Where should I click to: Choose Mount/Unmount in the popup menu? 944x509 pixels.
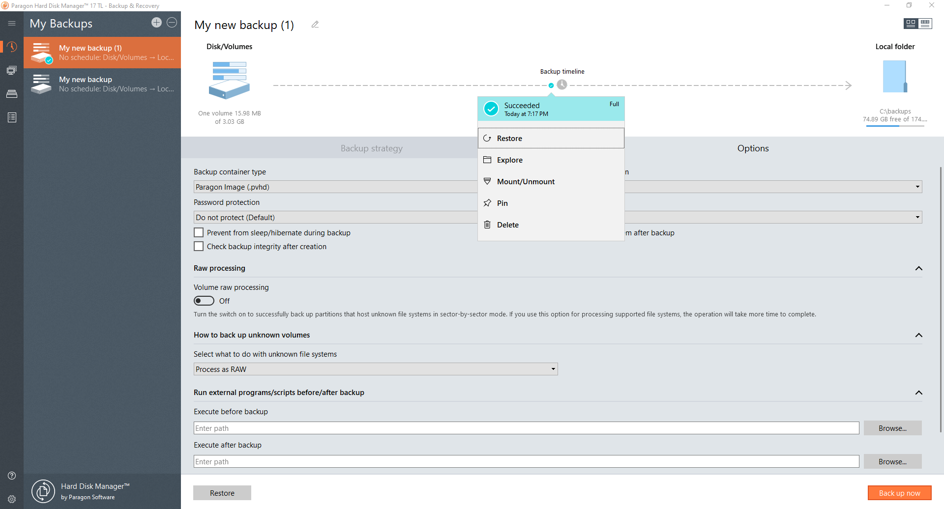526,182
